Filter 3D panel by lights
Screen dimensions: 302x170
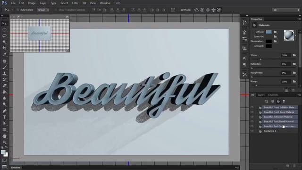tap(284, 102)
